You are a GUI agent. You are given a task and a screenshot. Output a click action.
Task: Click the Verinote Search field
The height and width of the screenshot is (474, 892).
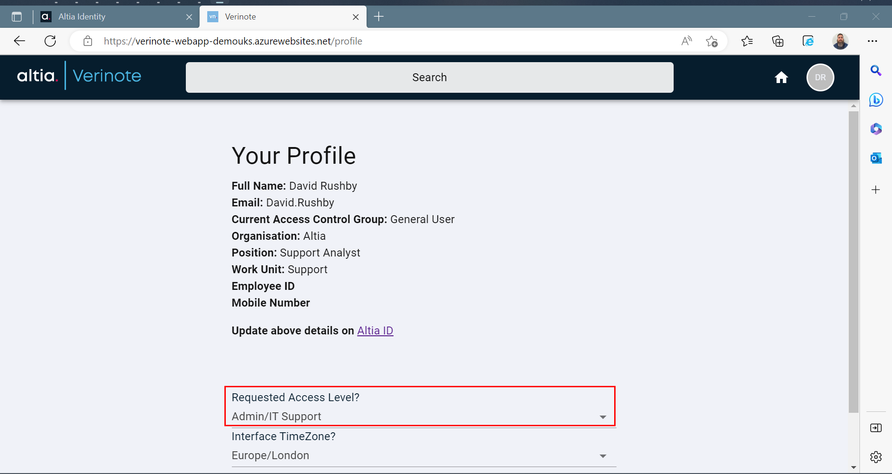[x=430, y=77]
